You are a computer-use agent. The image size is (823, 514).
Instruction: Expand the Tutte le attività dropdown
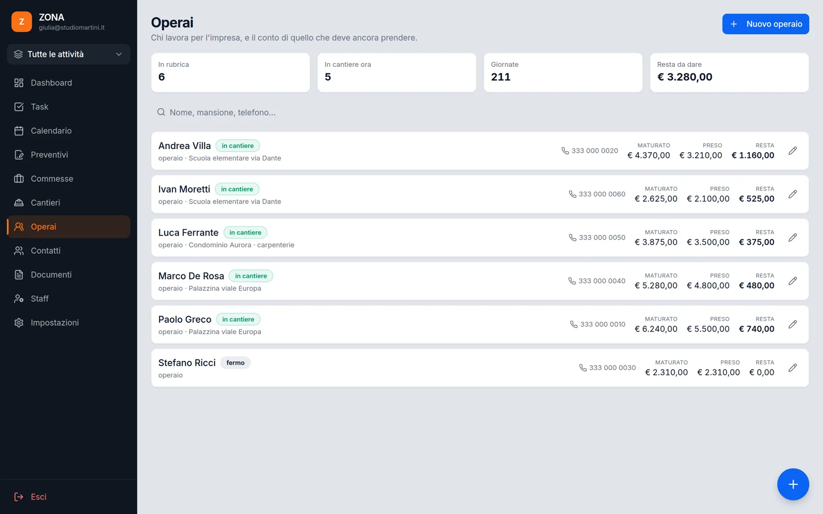click(x=68, y=54)
